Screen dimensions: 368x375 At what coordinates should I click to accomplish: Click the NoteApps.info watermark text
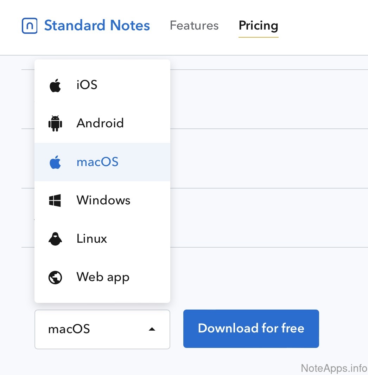click(334, 368)
